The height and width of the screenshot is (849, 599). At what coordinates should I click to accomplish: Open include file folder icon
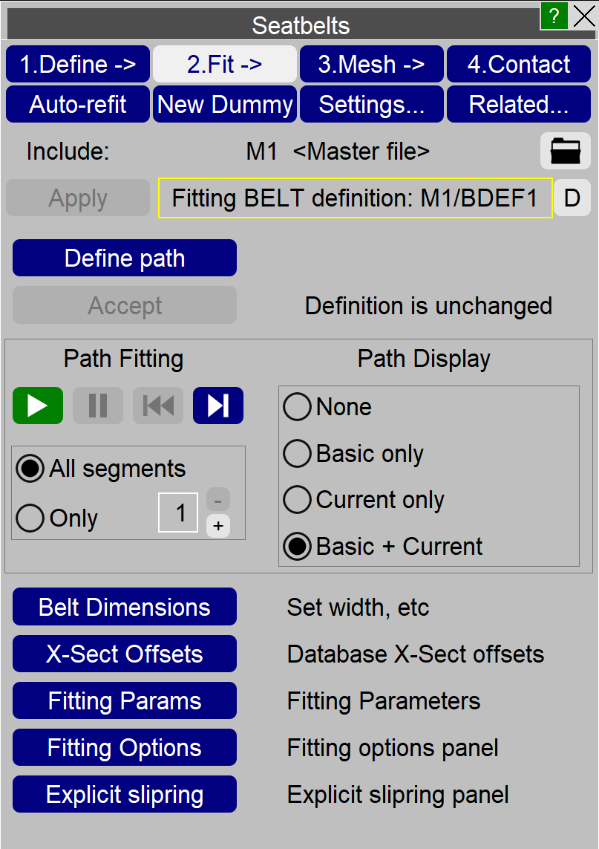565,152
